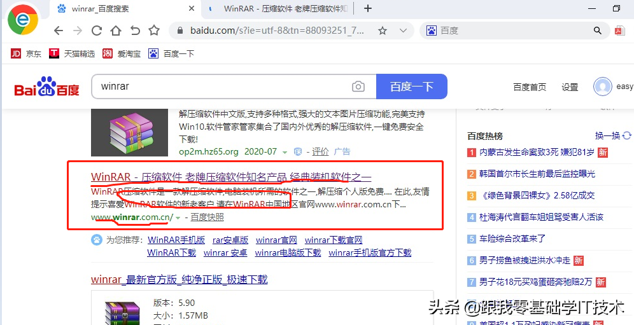
Task: Open winrar_最新官方版_纯净正版_极速下载 result
Action: pos(179,279)
